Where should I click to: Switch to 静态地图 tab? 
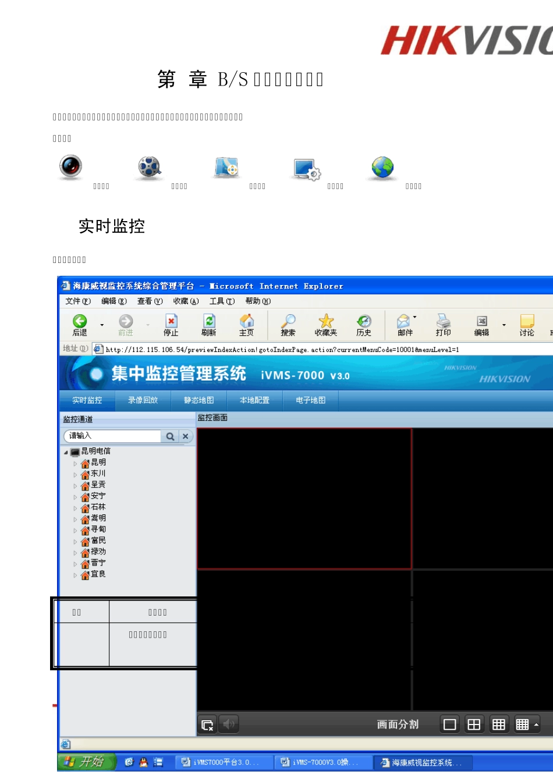(199, 400)
